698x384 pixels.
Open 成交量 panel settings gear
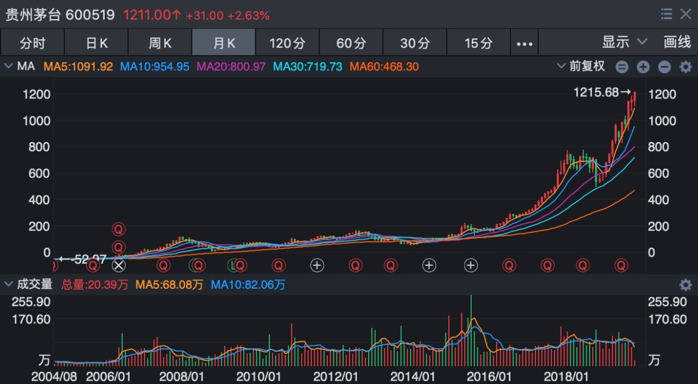[x=685, y=284]
